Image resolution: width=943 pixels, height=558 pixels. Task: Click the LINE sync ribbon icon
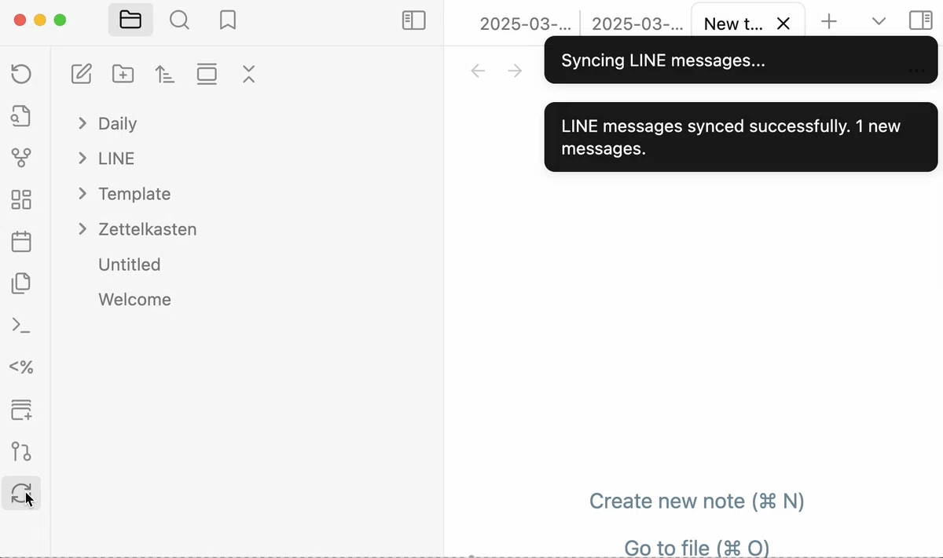coord(21,494)
